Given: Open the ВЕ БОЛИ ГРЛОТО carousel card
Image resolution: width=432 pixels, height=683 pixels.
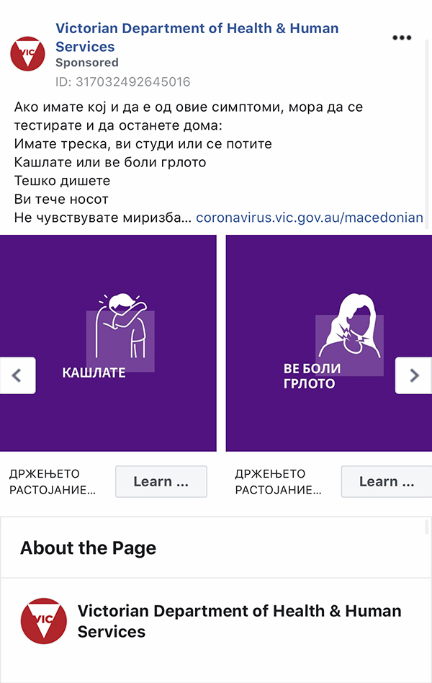Looking at the screenshot, I should point(329,343).
